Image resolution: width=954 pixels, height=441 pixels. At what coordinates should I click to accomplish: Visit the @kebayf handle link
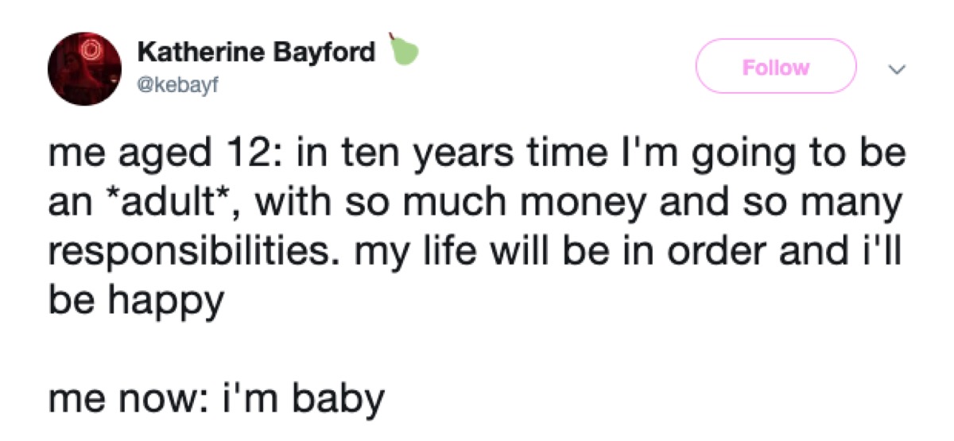pyautogui.click(x=176, y=83)
